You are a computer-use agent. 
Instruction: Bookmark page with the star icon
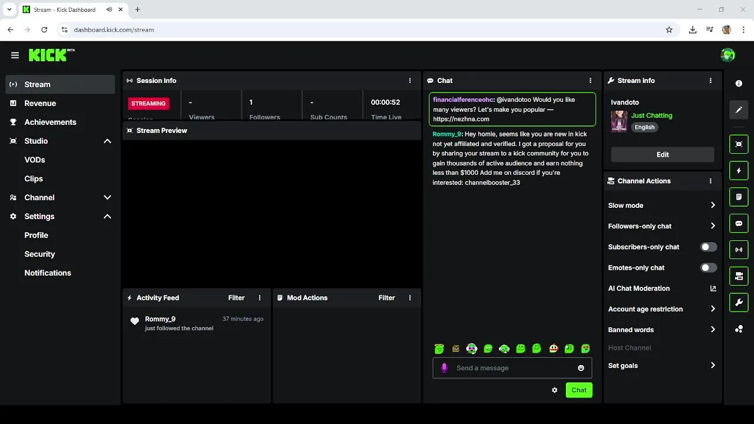(x=669, y=29)
